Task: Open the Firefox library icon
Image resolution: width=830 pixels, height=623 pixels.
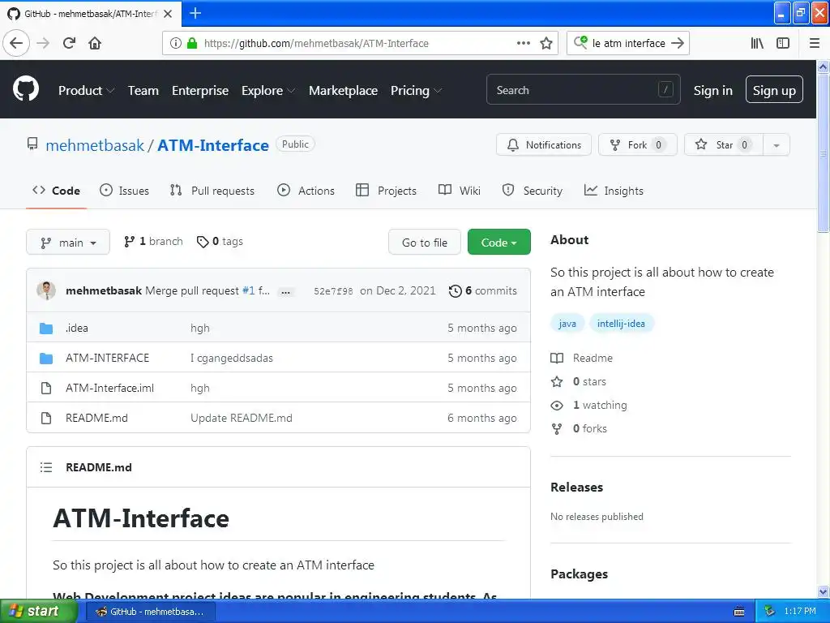Action: (758, 43)
